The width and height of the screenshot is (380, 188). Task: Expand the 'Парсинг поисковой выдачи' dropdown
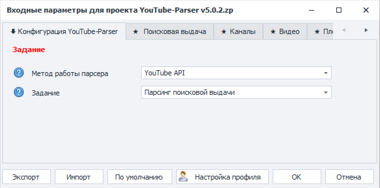point(326,93)
